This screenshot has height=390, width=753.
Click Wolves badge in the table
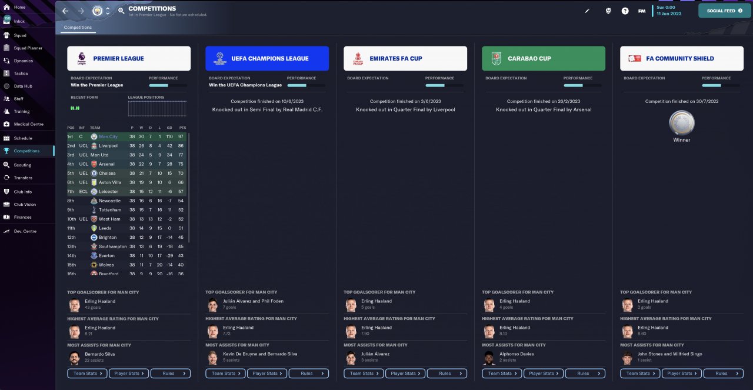94,265
